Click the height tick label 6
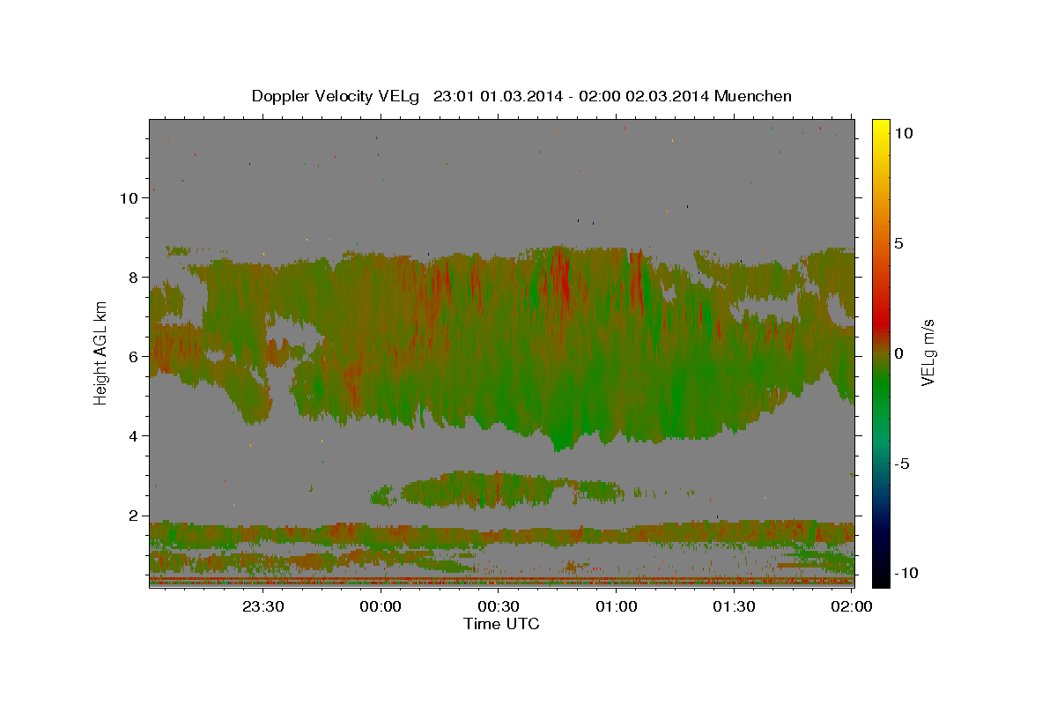Viewport: 1057px width, 705px height. coord(134,357)
